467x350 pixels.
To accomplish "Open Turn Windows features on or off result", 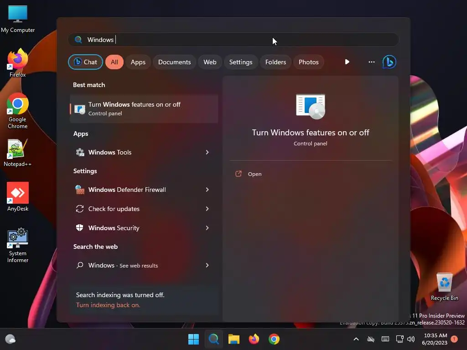I will coord(144,108).
